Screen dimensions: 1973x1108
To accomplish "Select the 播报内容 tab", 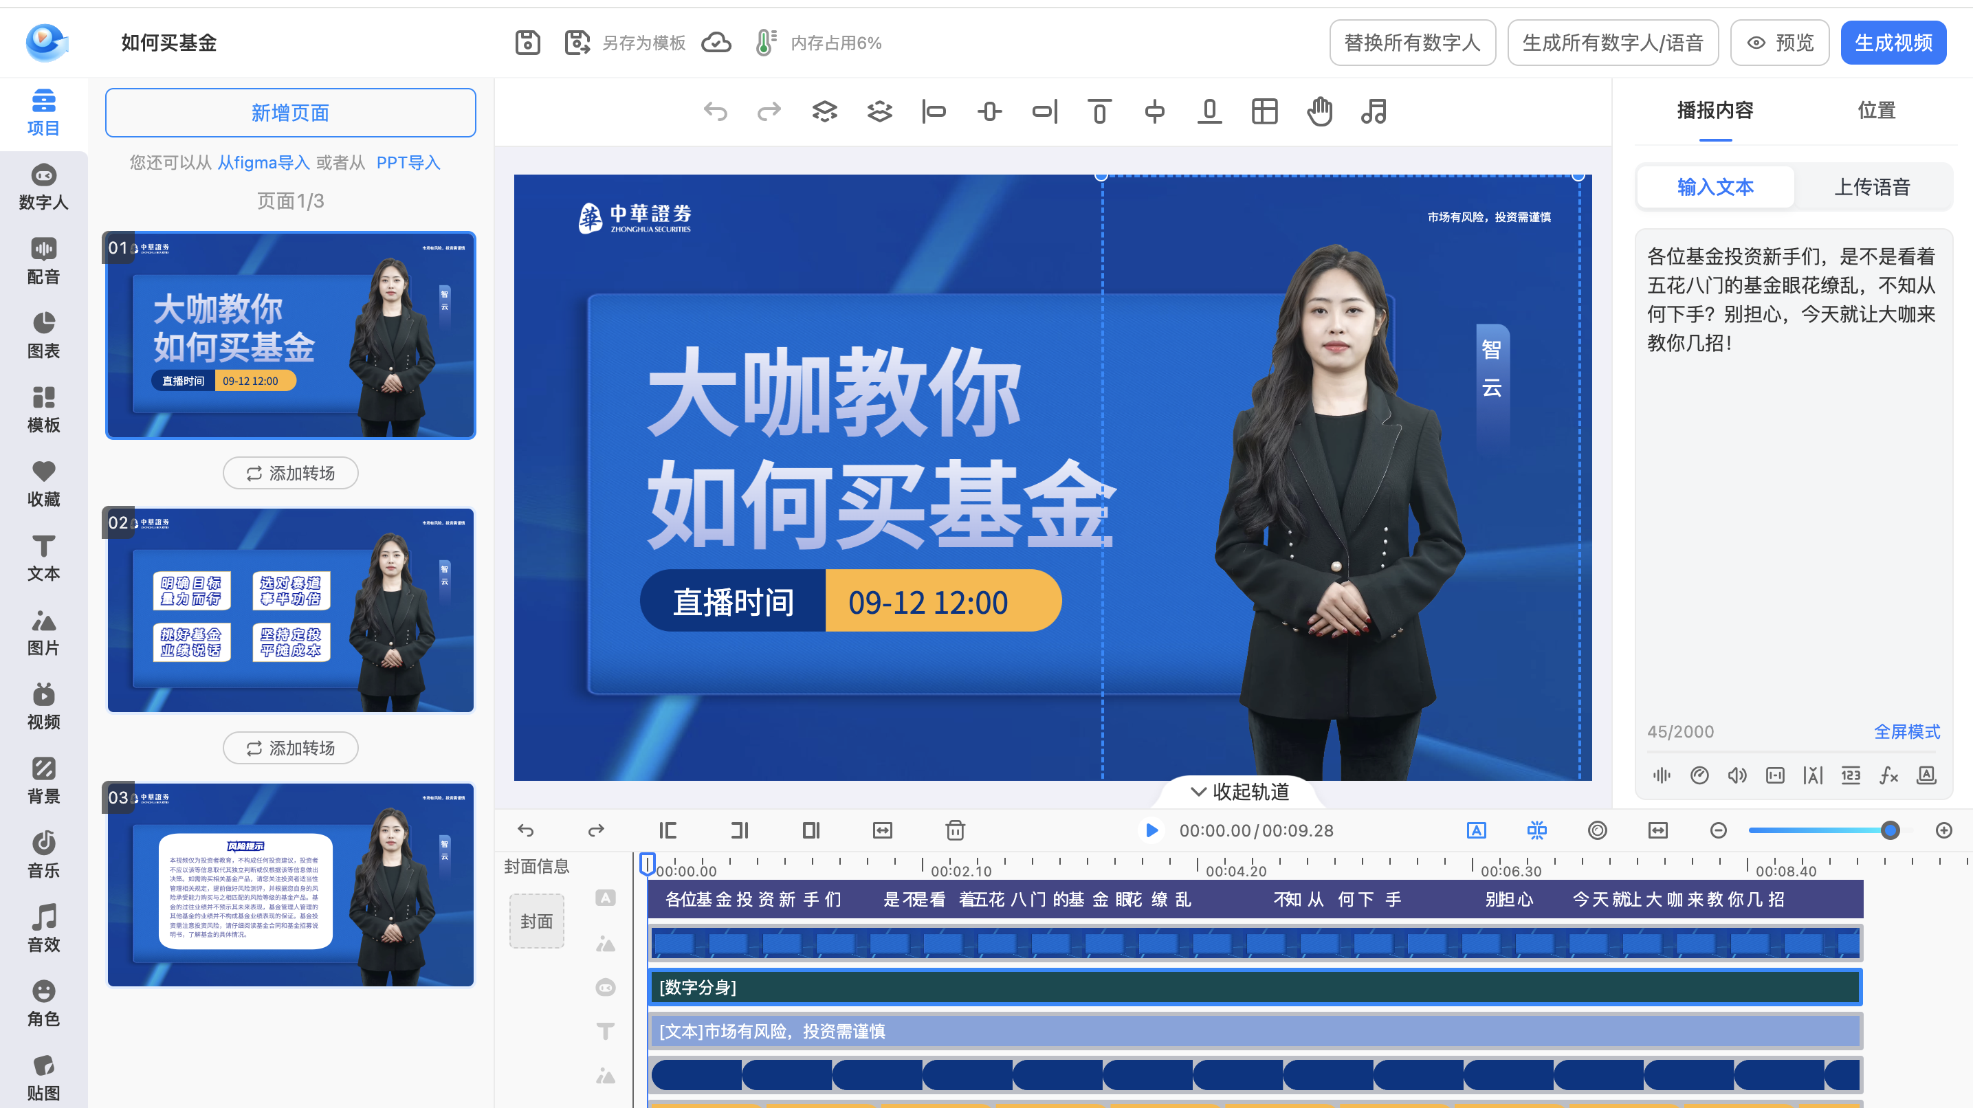I will click(x=1715, y=110).
